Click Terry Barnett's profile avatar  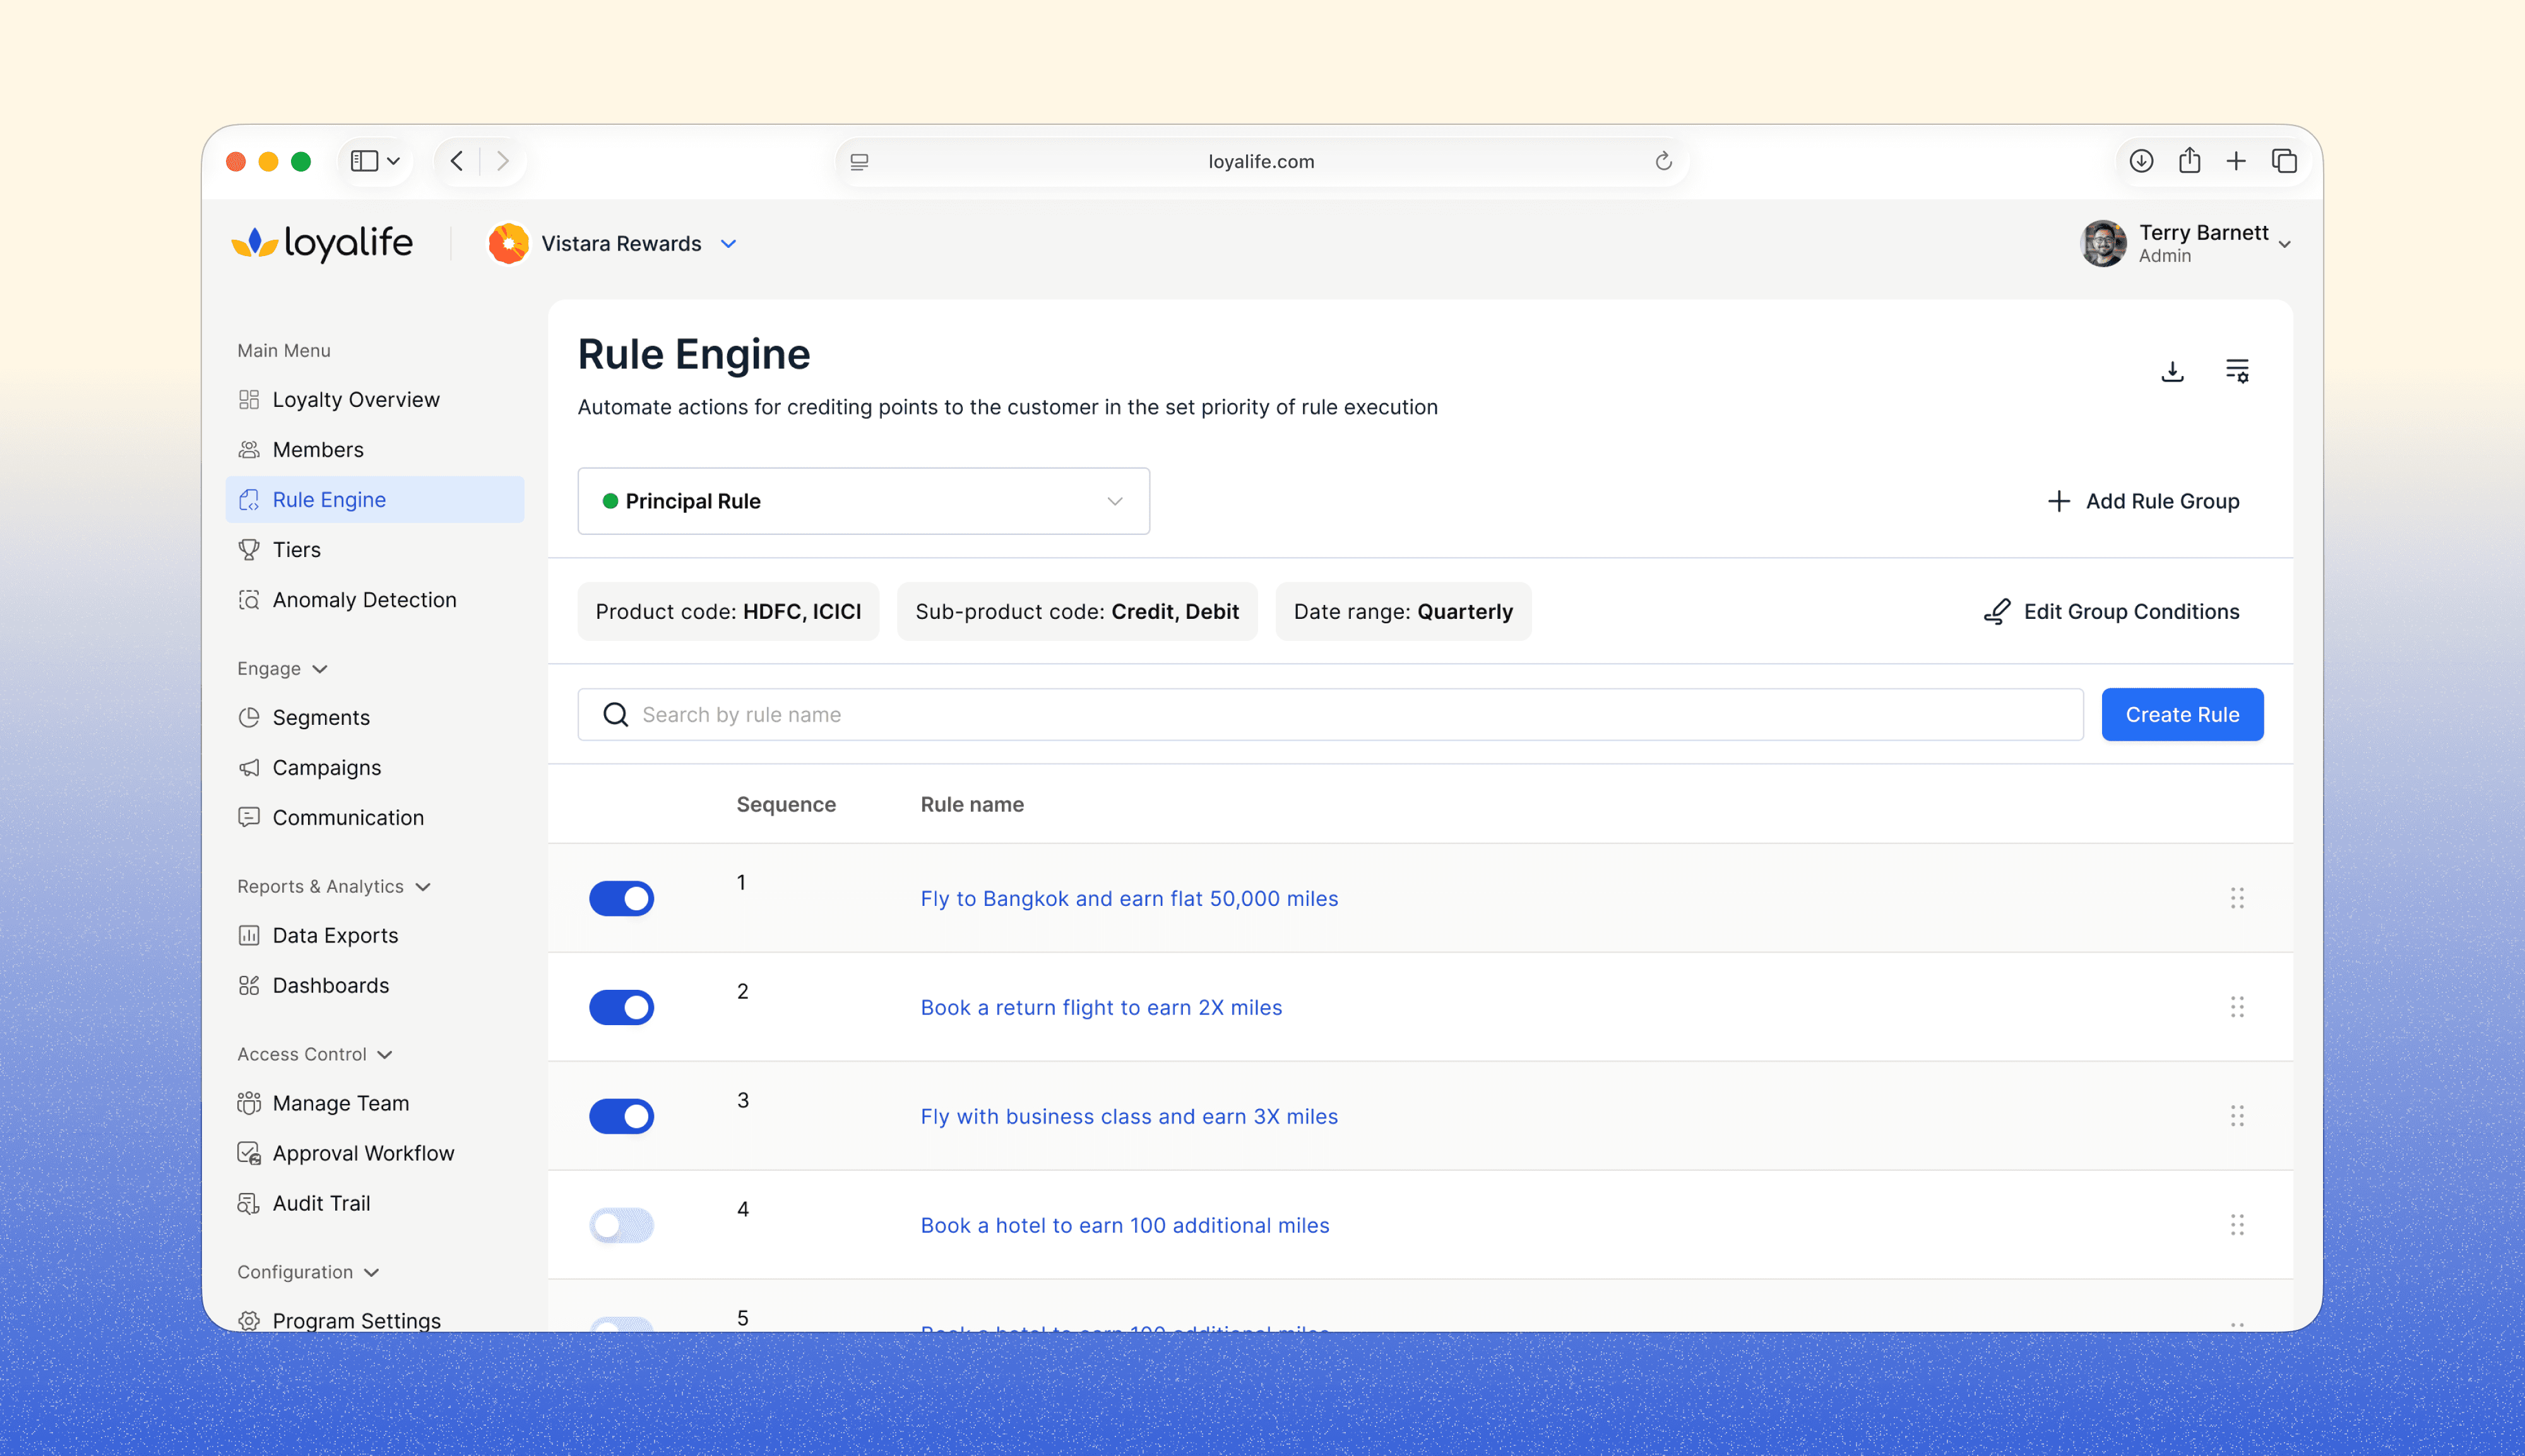point(2103,243)
